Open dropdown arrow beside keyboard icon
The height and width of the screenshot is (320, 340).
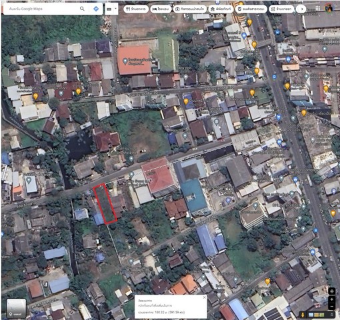pyautogui.click(x=115, y=9)
